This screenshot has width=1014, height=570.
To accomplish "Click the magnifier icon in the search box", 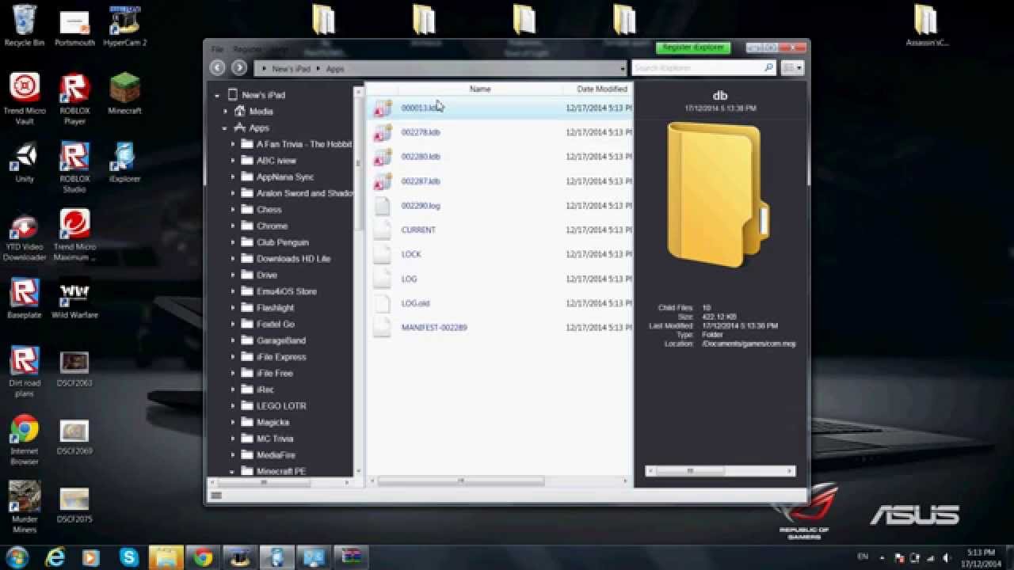I will click(768, 68).
